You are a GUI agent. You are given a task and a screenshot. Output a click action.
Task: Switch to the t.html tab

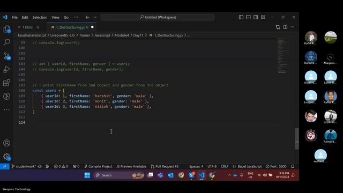pyautogui.click(x=27, y=27)
